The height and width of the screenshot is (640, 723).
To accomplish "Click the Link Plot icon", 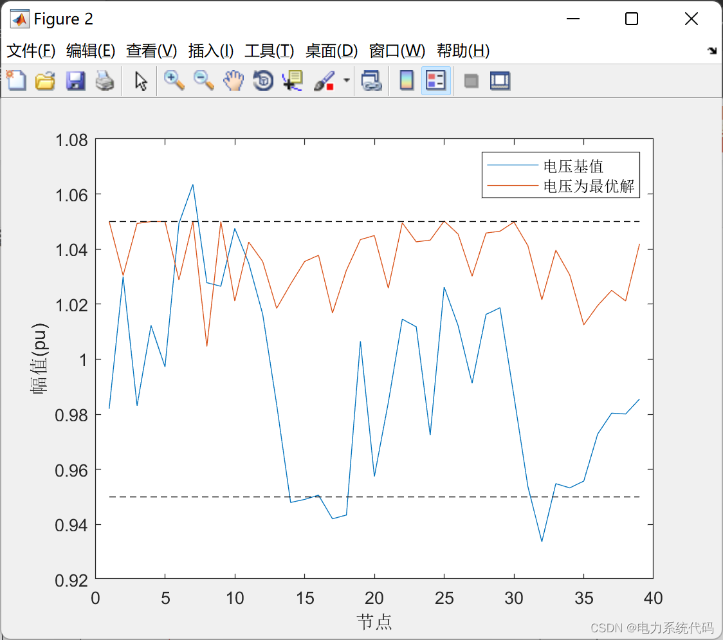I will point(372,80).
